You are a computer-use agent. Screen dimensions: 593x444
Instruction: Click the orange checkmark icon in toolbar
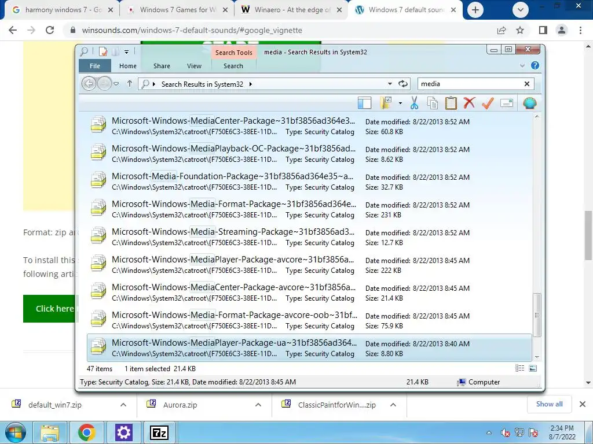488,103
